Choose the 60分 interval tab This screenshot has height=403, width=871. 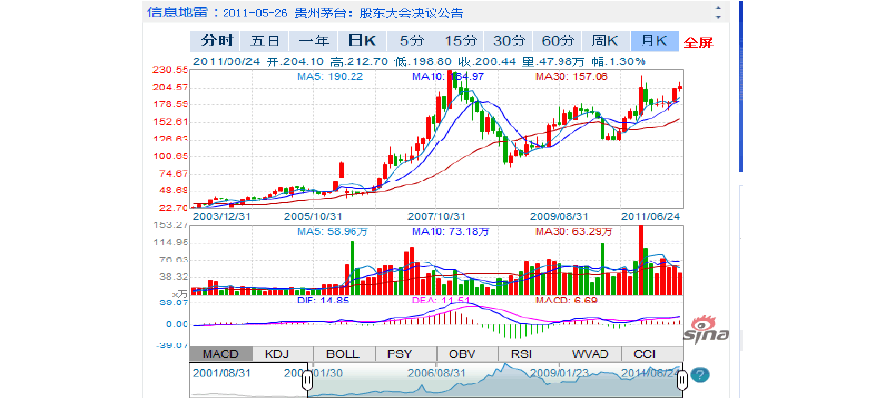point(557,41)
